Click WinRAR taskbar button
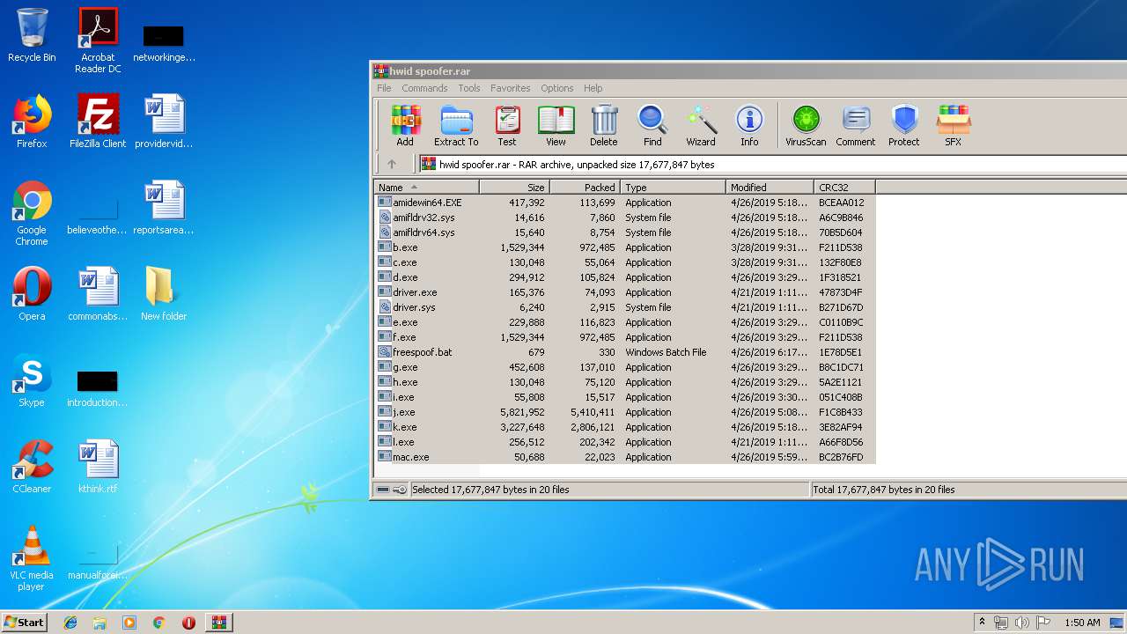This screenshot has width=1127, height=634. coord(218,623)
